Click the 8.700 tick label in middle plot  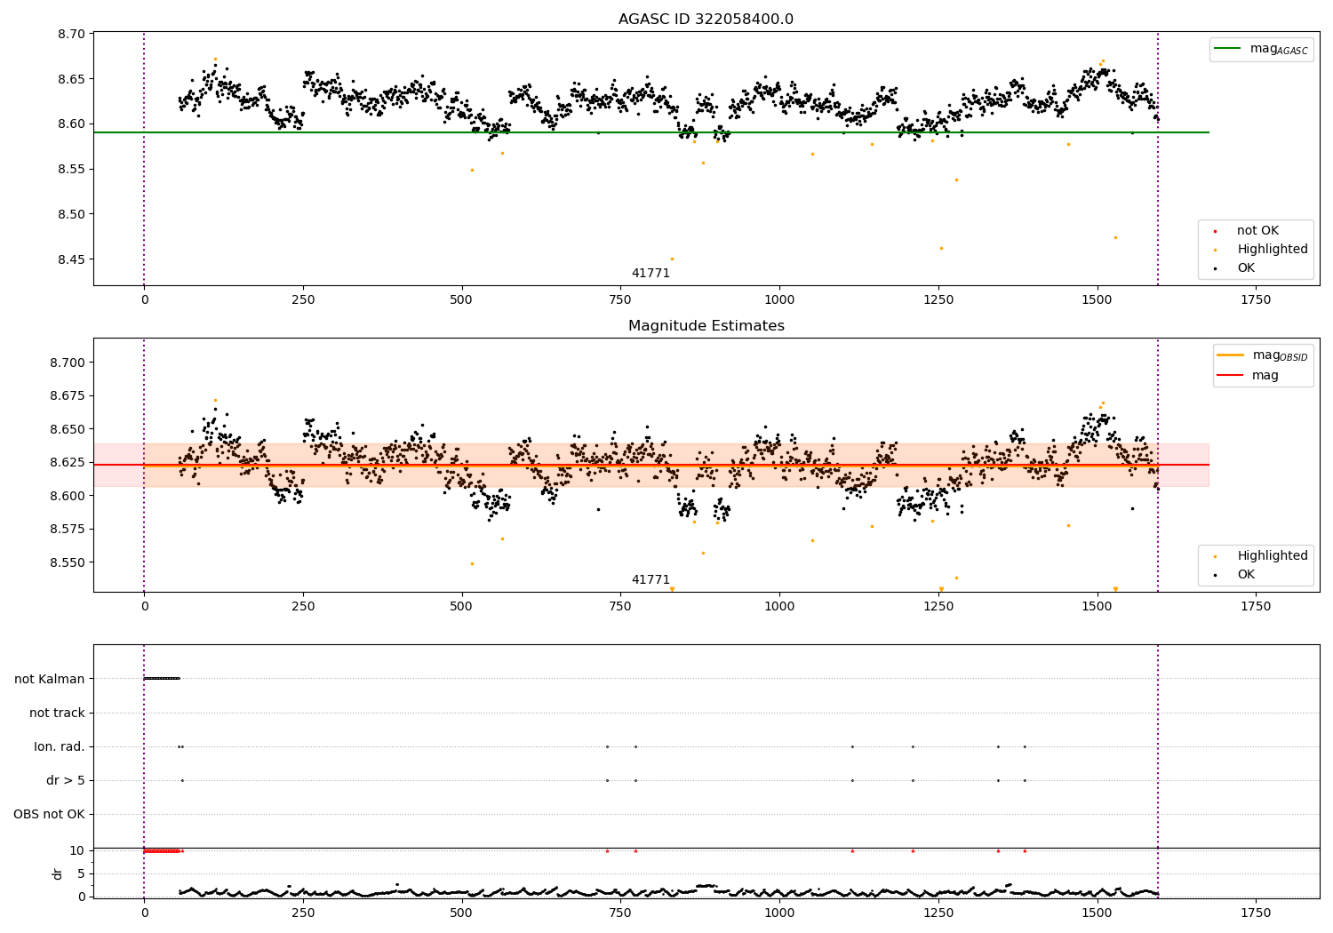click(67, 363)
